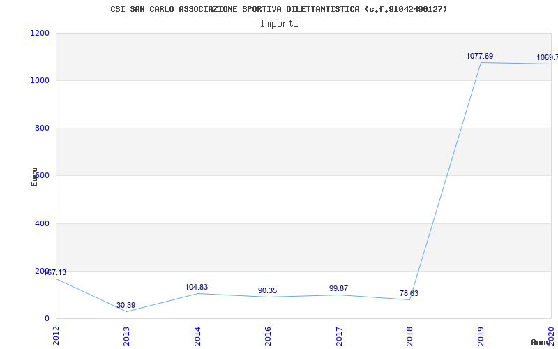Click the Importi subtitle

click(279, 24)
